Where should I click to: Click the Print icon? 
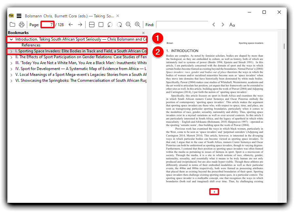click(22, 24)
